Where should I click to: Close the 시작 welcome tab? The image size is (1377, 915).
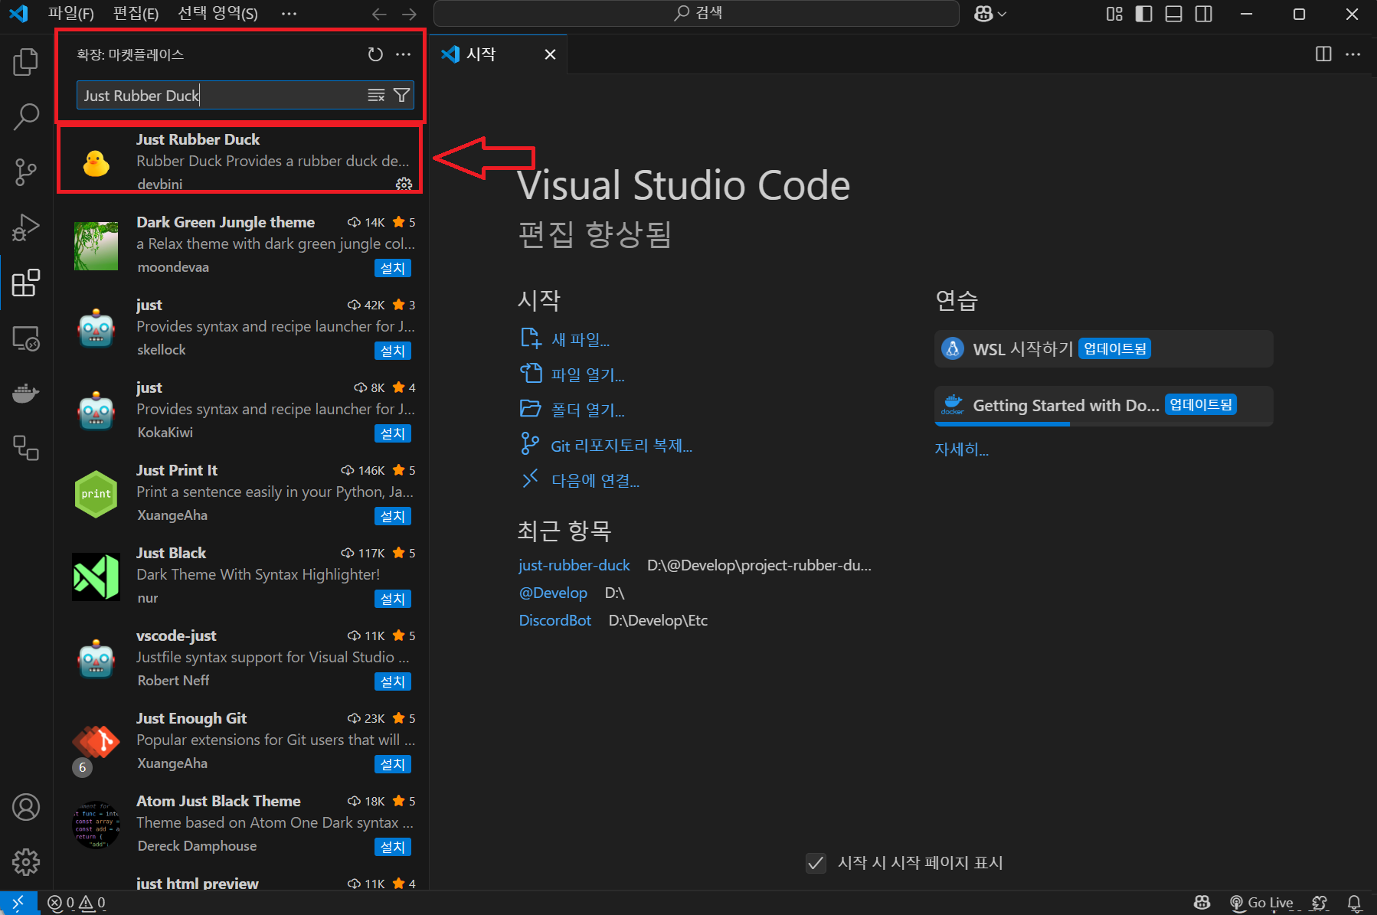(x=550, y=54)
